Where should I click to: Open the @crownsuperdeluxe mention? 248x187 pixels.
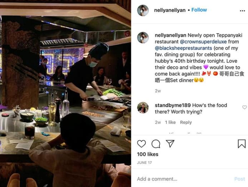203,41
